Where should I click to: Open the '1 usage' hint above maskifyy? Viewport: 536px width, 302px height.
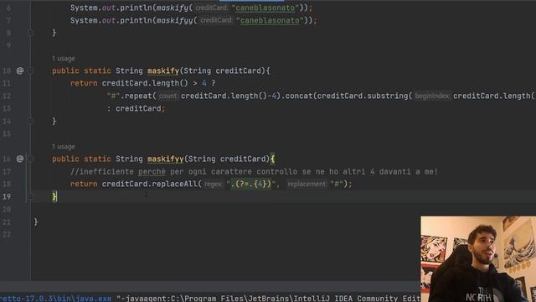tap(64, 147)
